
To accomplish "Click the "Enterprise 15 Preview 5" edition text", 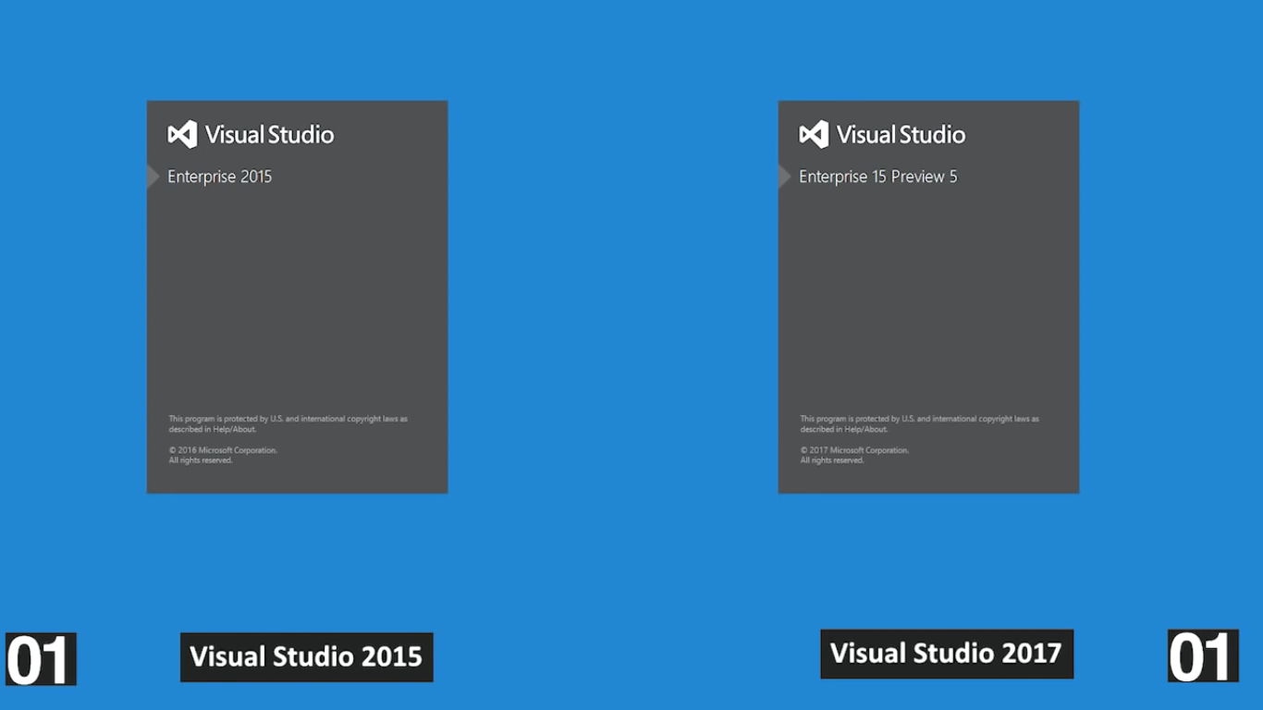I will point(878,177).
